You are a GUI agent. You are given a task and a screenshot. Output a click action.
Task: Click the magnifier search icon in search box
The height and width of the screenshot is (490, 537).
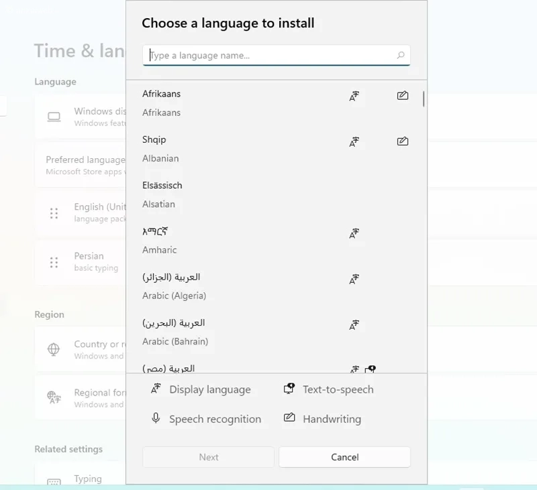(x=401, y=55)
